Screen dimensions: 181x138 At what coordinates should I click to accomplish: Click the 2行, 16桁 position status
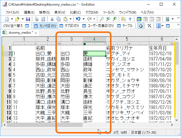120,133
